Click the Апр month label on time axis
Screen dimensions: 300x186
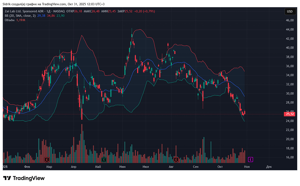[74, 167]
